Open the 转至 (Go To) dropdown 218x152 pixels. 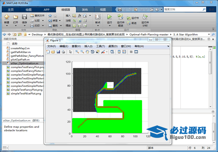pos(55,21)
